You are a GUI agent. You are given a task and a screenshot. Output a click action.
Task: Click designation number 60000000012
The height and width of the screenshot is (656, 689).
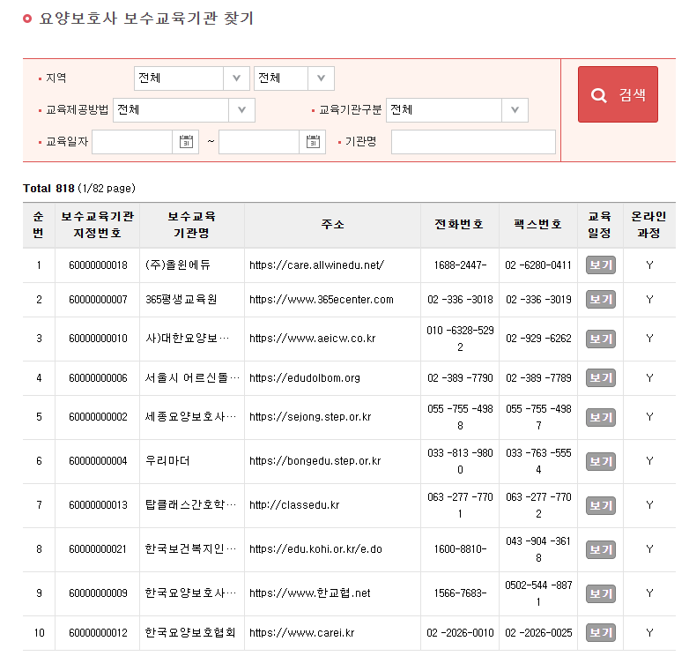pos(98,633)
